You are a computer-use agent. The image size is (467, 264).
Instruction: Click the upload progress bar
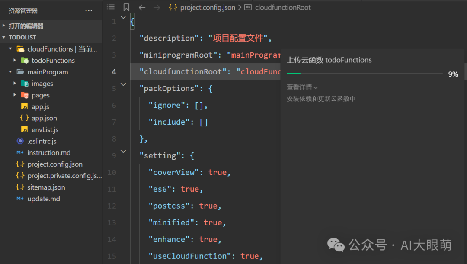tap(364, 74)
